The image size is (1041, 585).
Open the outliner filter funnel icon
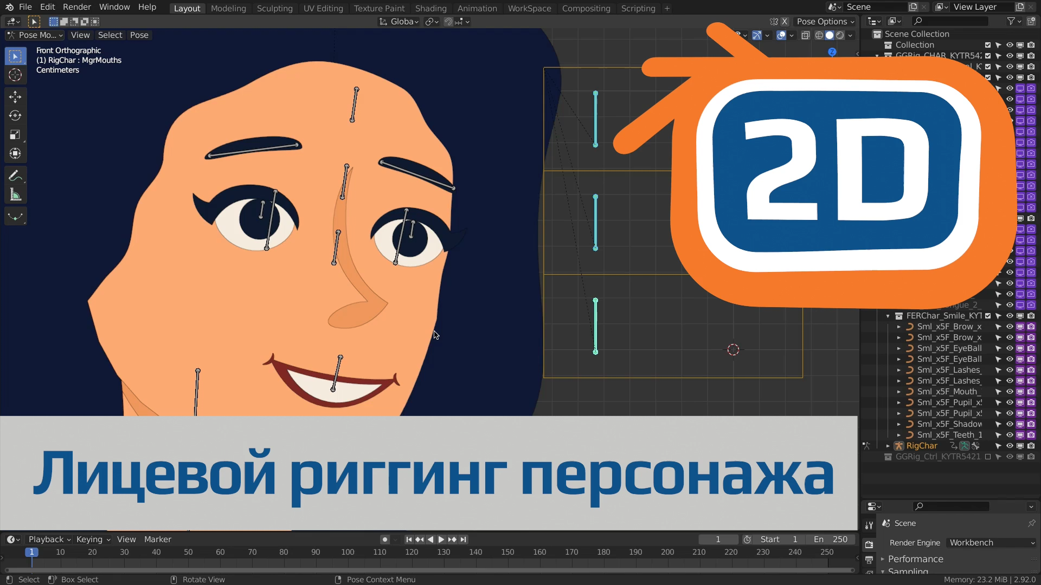[x=1012, y=21]
